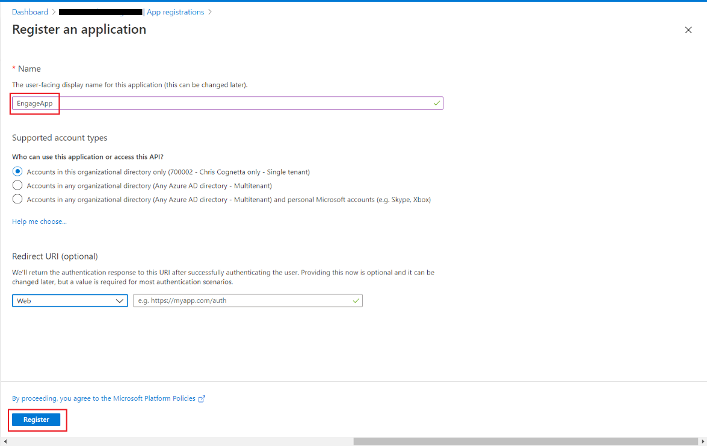Click the horizontal scrollbar thumb
Image resolution: width=707 pixels, height=446 pixels.
523,442
